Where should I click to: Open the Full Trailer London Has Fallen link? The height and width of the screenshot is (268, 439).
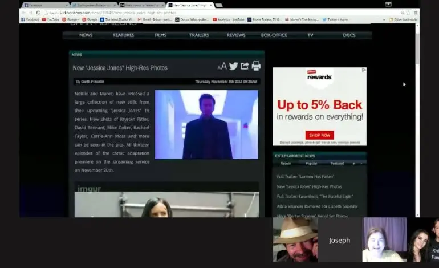tap(305, 177)
